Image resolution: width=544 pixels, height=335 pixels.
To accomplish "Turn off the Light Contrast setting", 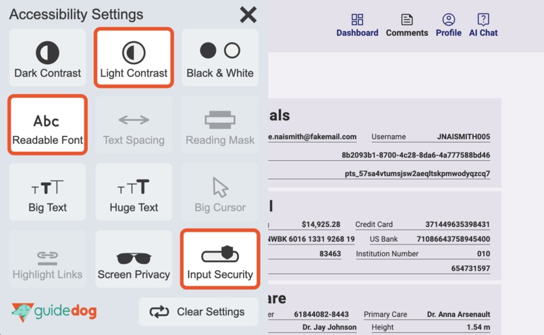I will click(134, 57).
